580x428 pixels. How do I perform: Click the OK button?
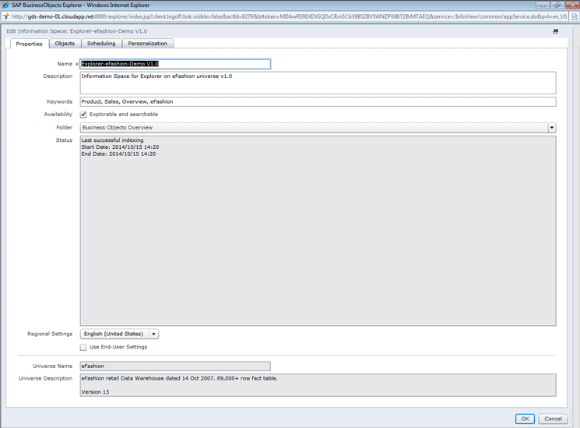(525, 419)
